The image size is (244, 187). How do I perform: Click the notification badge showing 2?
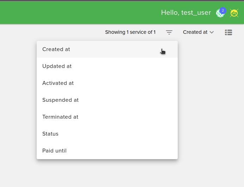[223, 11]
